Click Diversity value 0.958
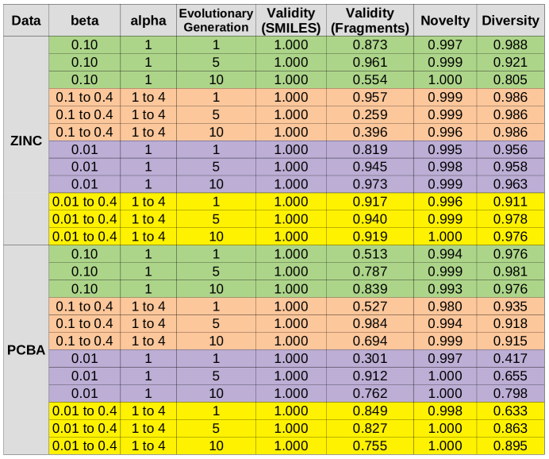 [510, 167]
